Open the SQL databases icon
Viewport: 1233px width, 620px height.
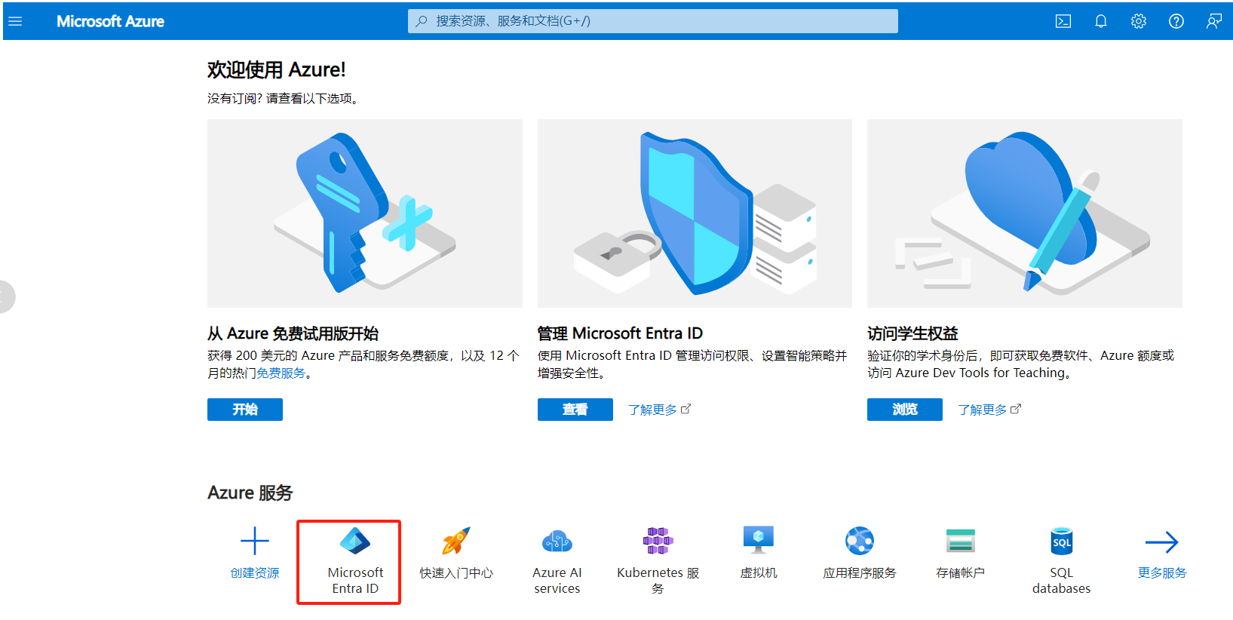coord(1062,541)
